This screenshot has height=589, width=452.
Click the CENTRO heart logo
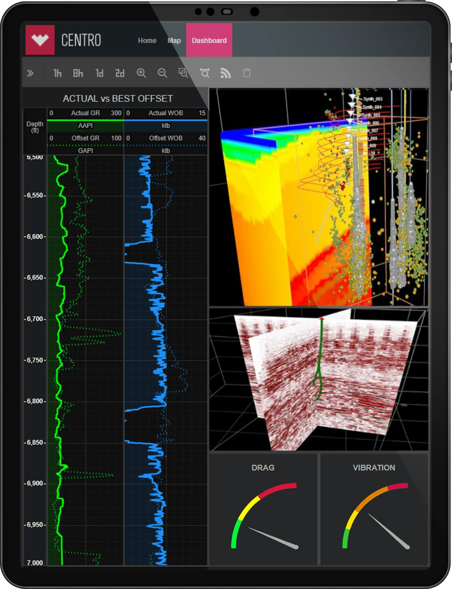click(39, 39)
